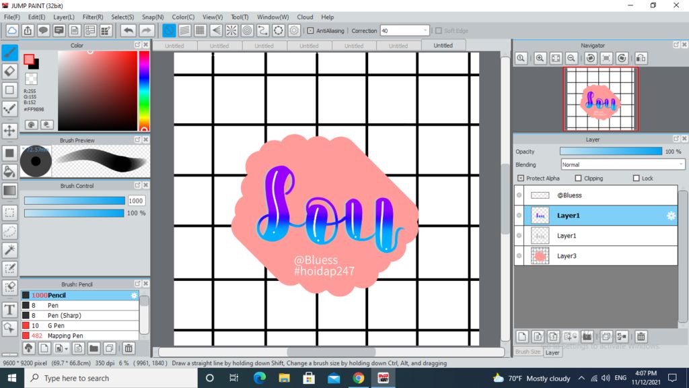Enable the layer Lock checkbox

point(637,178)
